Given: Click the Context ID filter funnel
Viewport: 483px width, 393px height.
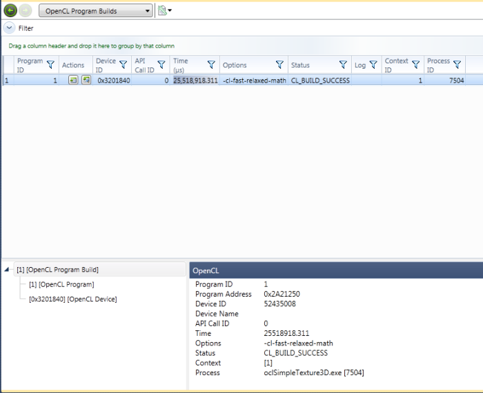Looking at the screenshot, I should tap(415, 65).
